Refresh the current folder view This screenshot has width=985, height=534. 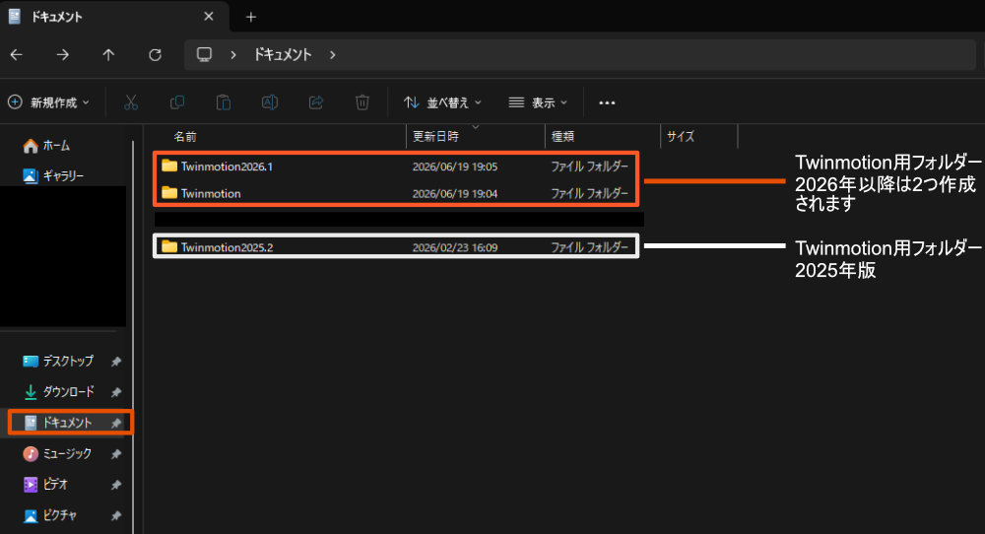[x=156, y=54]
